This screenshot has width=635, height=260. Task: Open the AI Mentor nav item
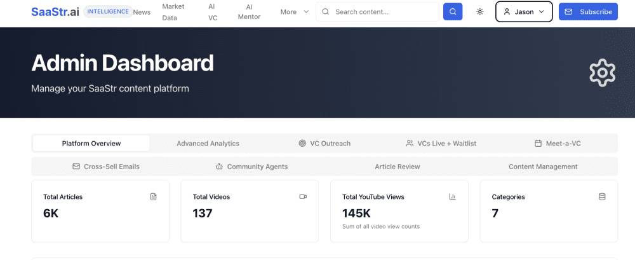click(x=249, y=12)
